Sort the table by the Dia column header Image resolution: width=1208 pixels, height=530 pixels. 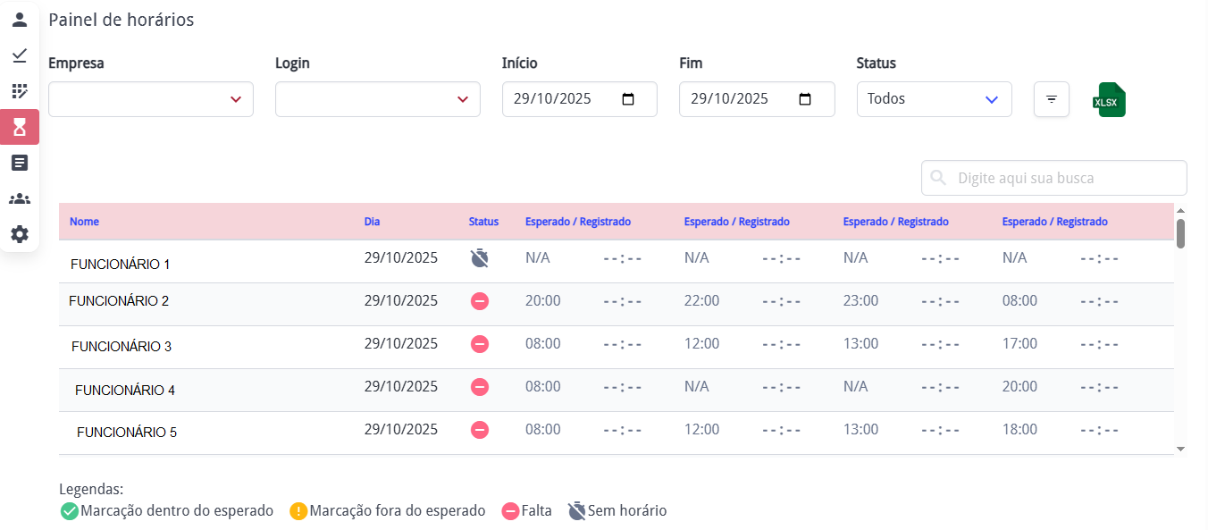(x=372, y=222)
